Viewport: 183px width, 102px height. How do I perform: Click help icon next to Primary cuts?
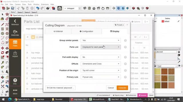point(125,77)
